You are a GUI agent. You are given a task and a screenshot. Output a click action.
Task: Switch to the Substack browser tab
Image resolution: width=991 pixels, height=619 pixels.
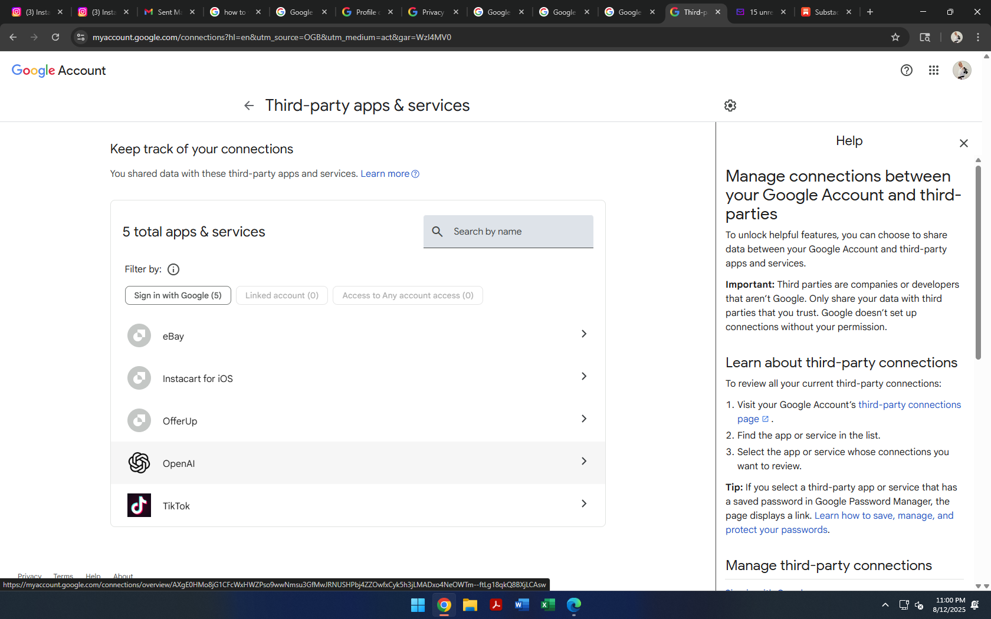click(x=826, y=12)
